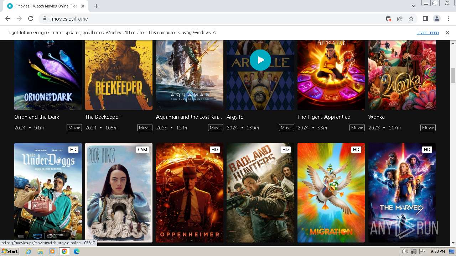The height and width of the screenshot is (256, 456).
Task: Go back to the previous page
Action: (x=8, y=19)
